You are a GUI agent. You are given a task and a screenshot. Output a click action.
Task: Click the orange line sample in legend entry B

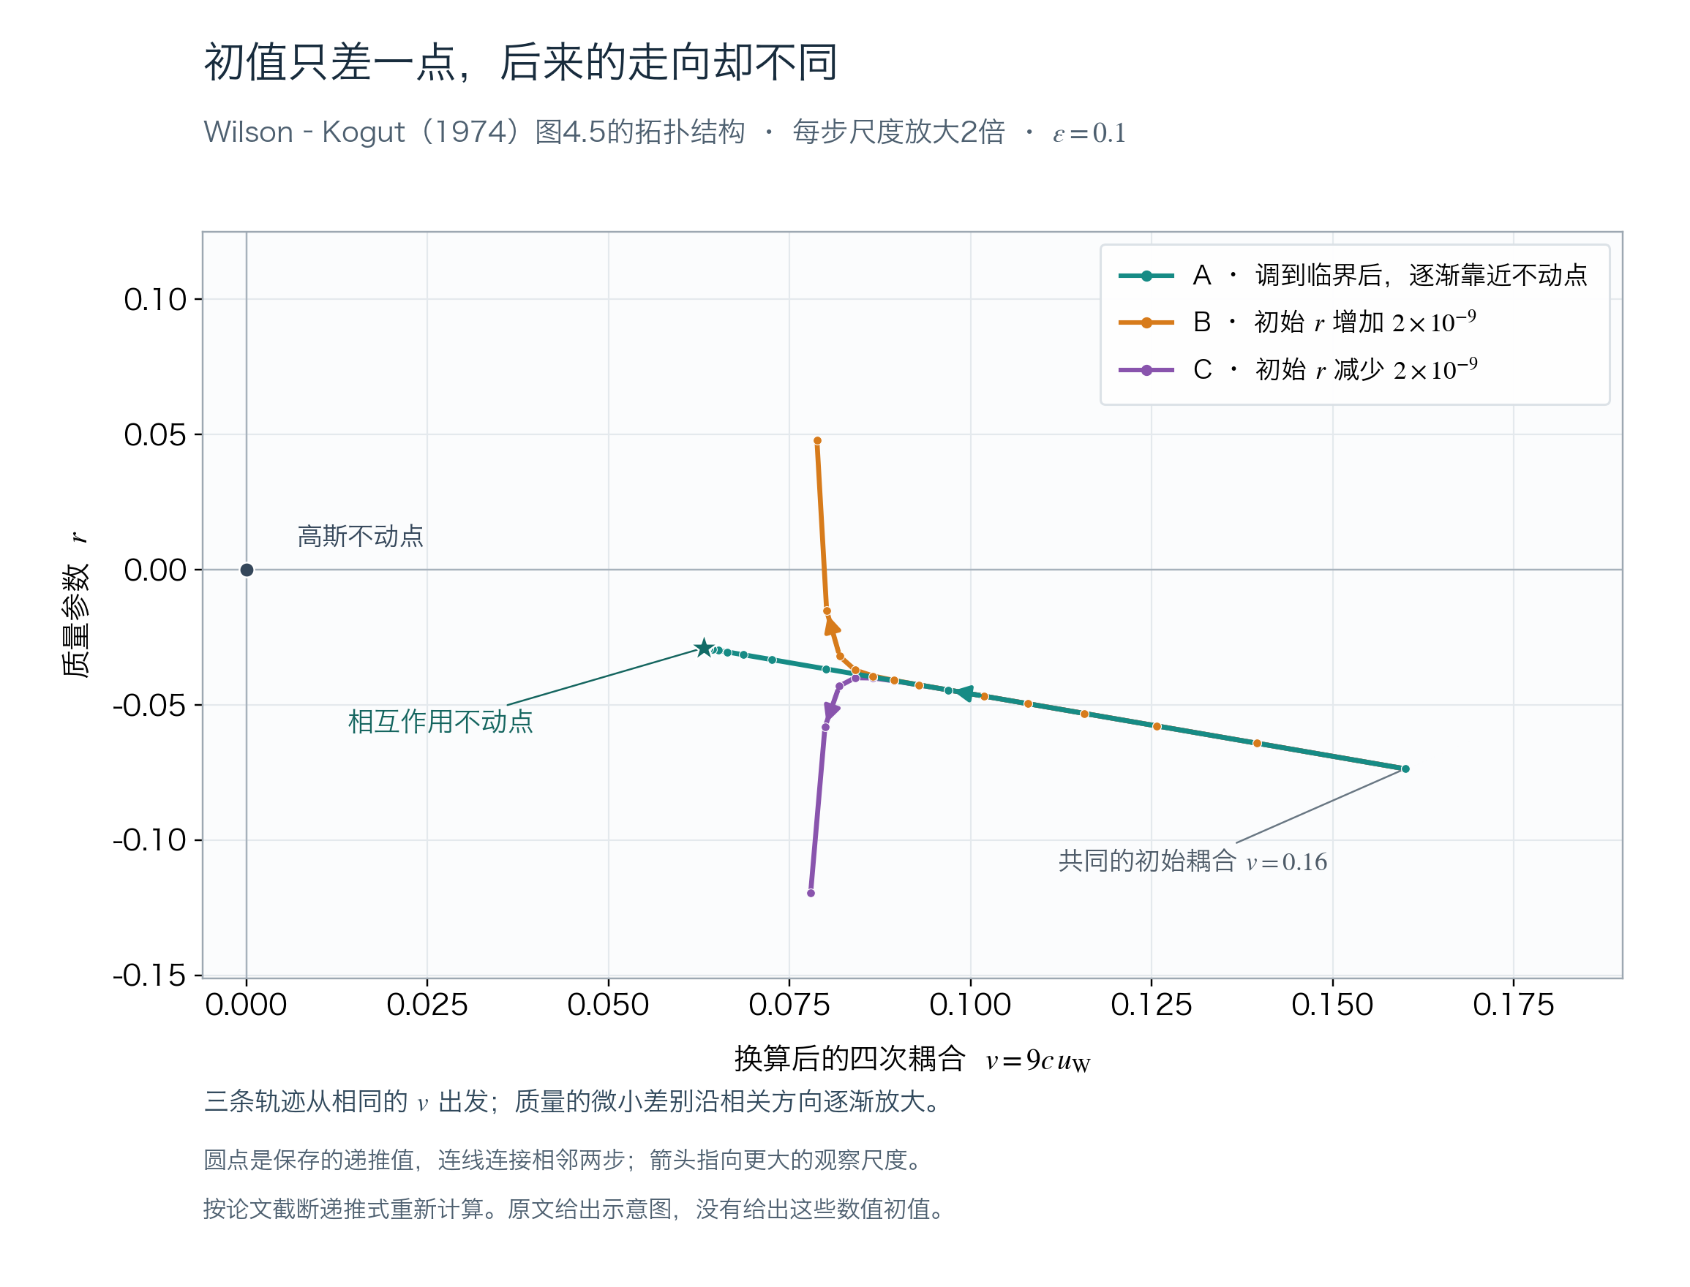1146,322
